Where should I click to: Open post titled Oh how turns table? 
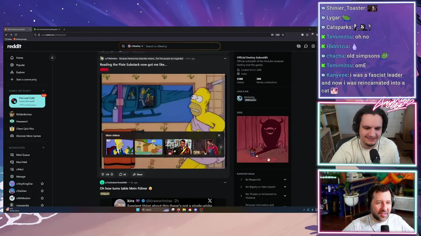pos(126,188)
